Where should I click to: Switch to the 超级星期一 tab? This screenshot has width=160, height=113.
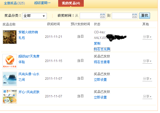42,3
